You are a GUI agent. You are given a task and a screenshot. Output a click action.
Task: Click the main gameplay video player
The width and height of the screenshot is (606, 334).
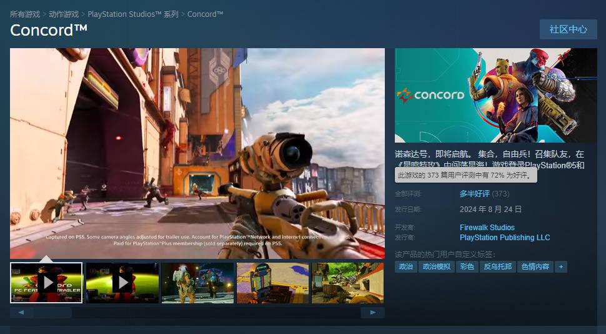pos(197,153)
